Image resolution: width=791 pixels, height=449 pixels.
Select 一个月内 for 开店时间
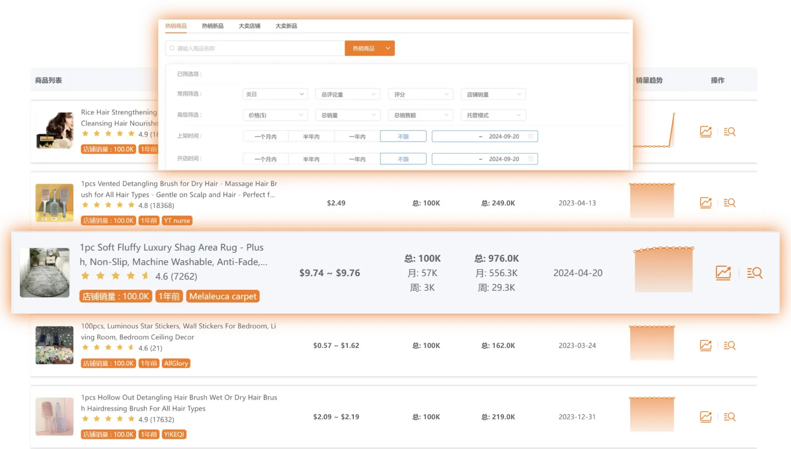pos(266,159)
